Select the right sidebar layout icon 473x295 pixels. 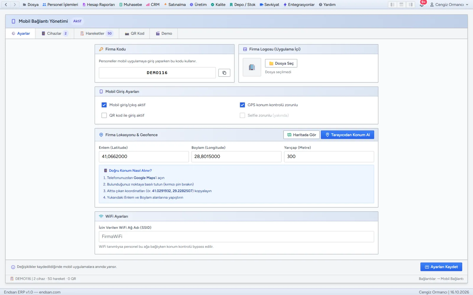(411, 4)
